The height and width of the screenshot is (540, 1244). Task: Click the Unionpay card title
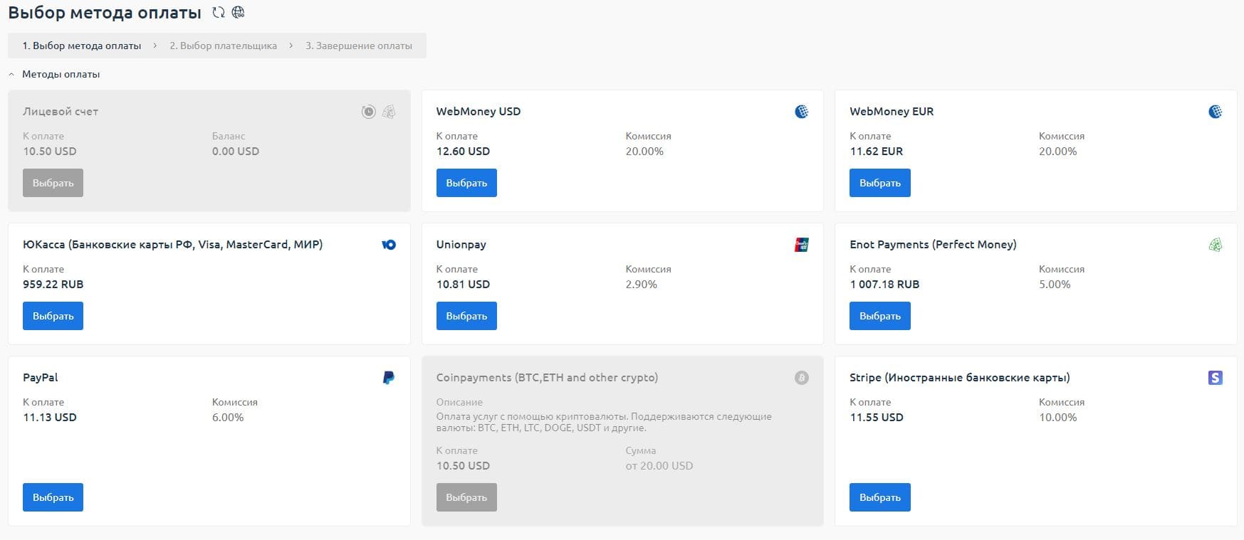(461, 245)
